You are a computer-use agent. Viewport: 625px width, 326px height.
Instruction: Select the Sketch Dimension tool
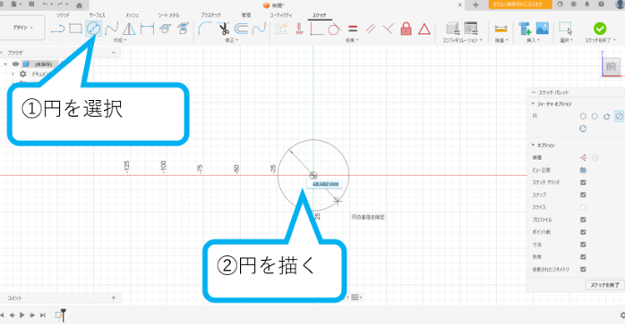(x=147, y=29)
